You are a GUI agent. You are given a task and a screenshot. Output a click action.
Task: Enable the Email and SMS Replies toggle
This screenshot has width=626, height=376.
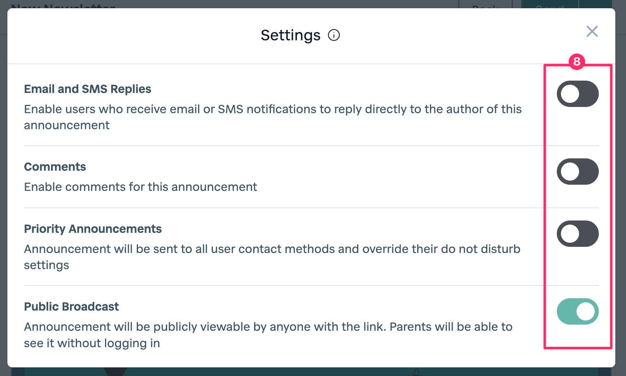577,94
